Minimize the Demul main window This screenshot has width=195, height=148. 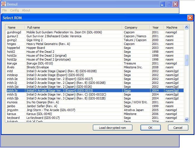click(x=162, y=4)
